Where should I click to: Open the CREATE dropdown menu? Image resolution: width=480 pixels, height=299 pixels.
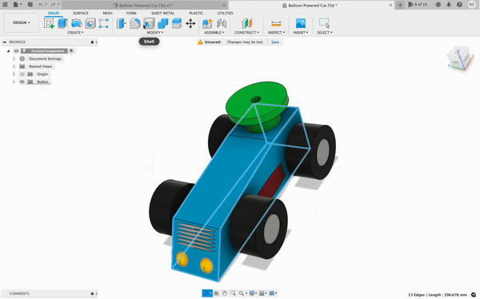[x=75, y=33]
